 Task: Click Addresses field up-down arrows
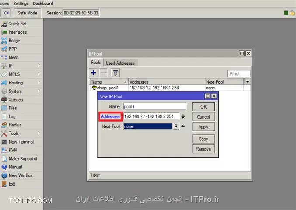click(183, 116)
